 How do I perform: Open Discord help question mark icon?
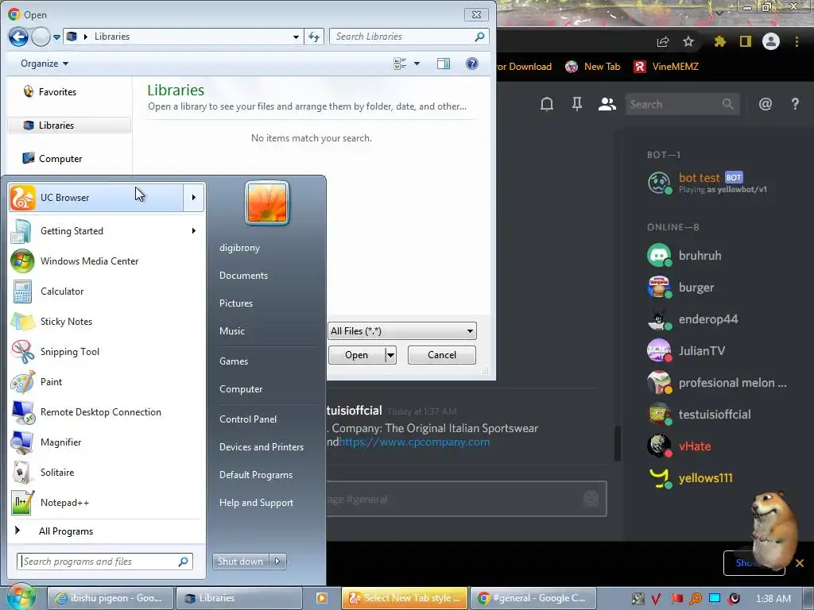(x=795, y=104)
